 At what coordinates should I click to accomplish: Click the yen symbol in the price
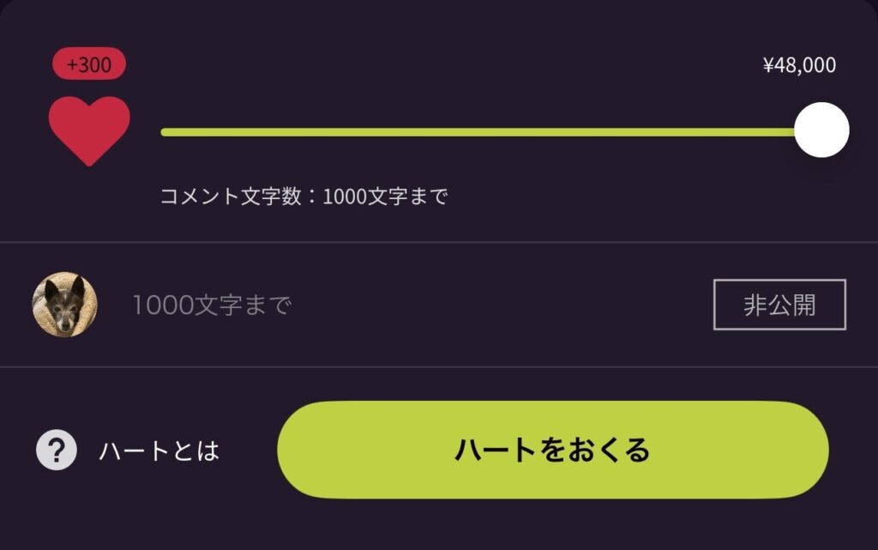tap(768, 65)
